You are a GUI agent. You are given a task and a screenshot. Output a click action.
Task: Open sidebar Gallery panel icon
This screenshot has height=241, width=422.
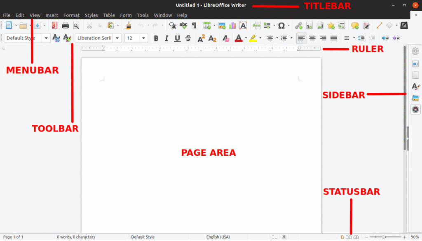pyautogui.click(x=415, y=98)
